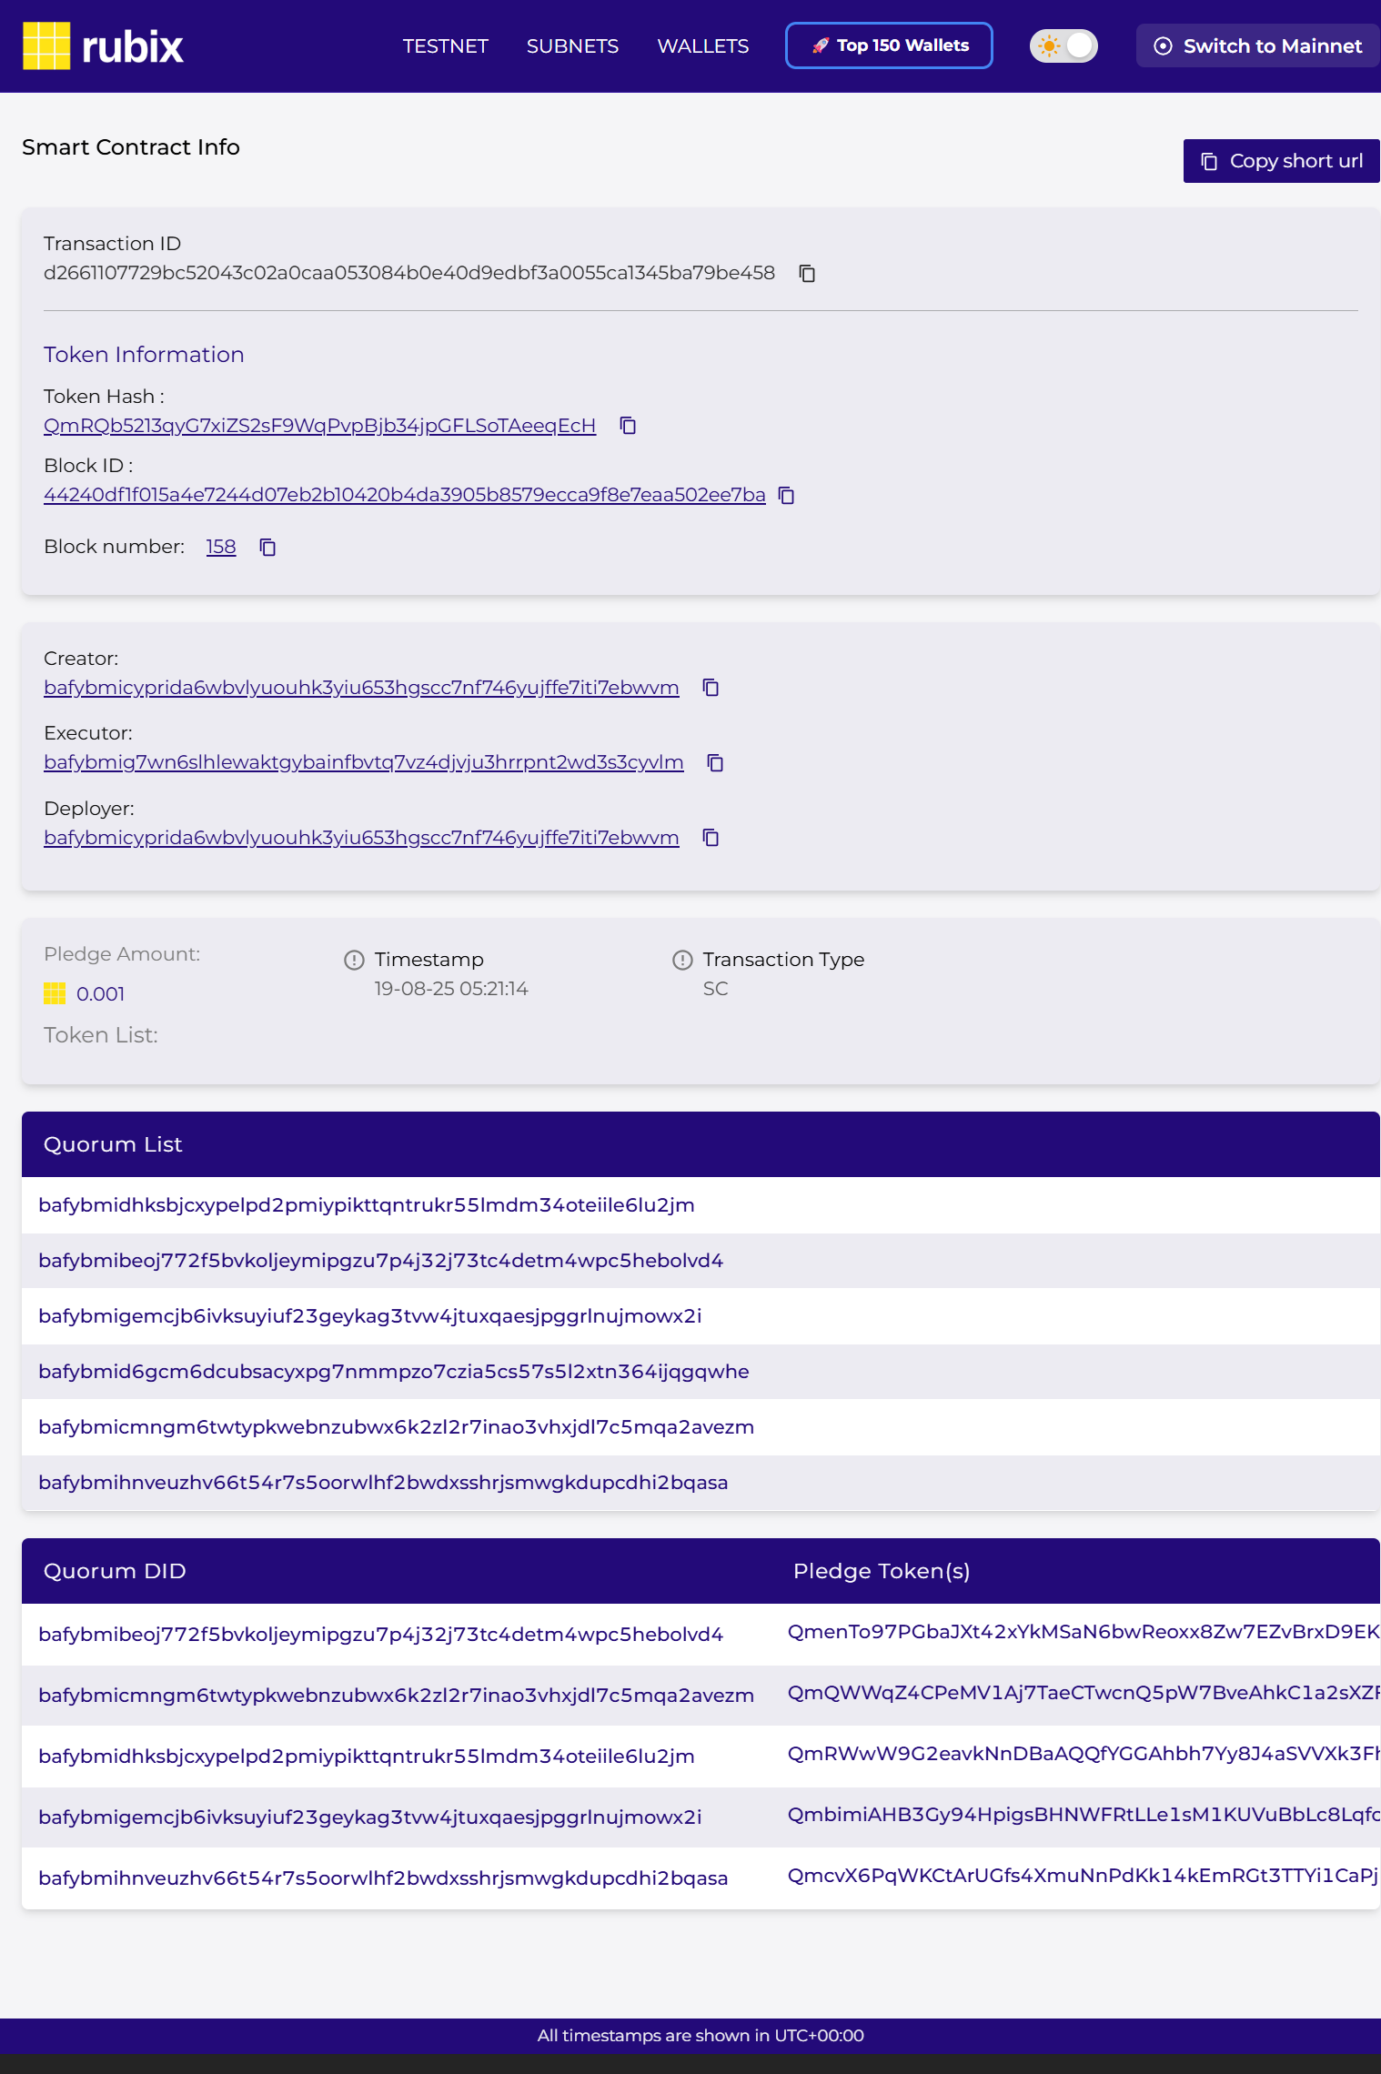1381x2074 pixels.
Task: Click pledge token QmRWwW9G2eavkNnDBa...
Action: point(1084,1754)
